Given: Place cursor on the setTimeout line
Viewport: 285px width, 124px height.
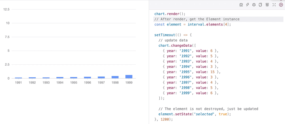Looking at the screenshot, I should coord(173,35).
